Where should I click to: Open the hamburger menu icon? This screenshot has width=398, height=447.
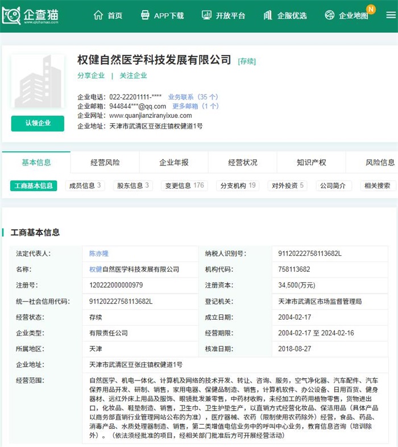[x=391, y=15]
